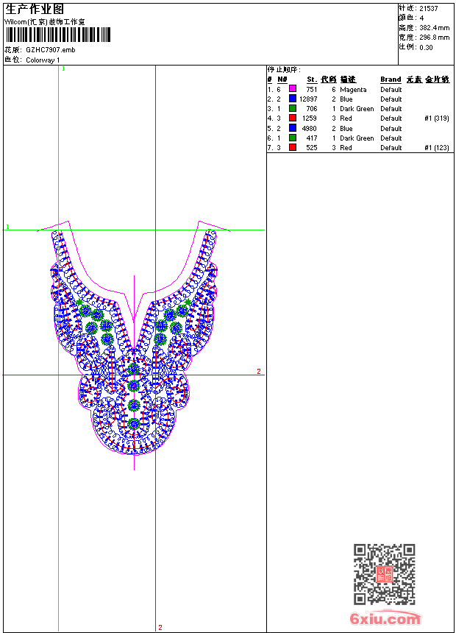Click the Blue swatch with 4980 stitches

(292, 128)
